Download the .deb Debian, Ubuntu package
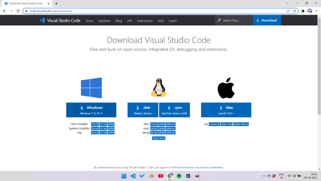Image resolution: width=321 pixels, height=181 pixels. tap(143, 110)
